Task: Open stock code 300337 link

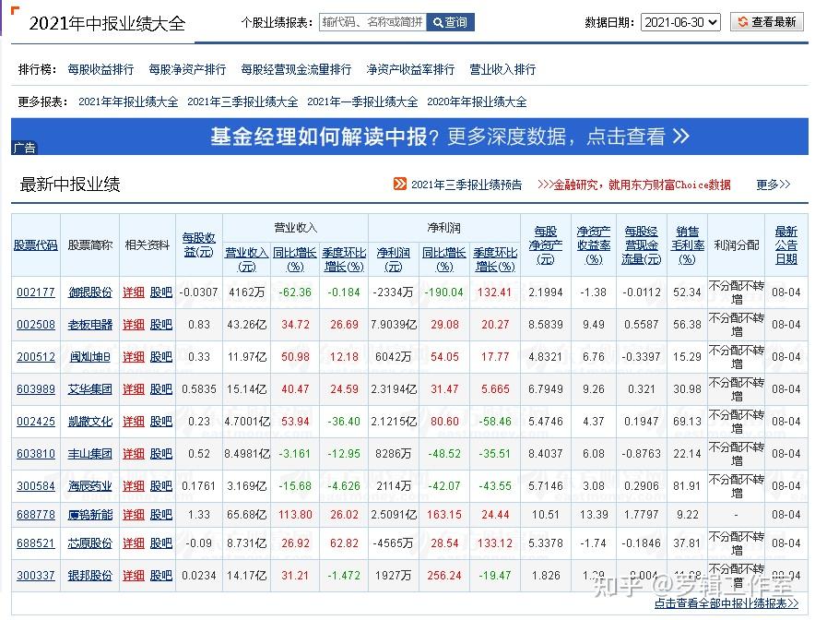Action: pos(36,576)
